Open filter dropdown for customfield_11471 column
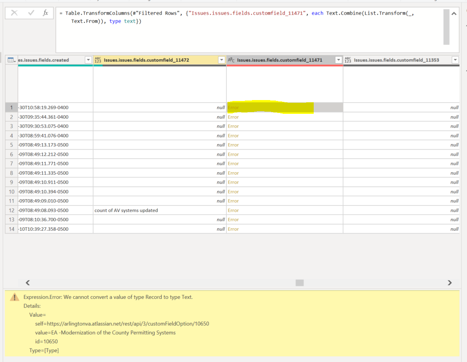The image size is (467, 362). click(x=338, y=60)
